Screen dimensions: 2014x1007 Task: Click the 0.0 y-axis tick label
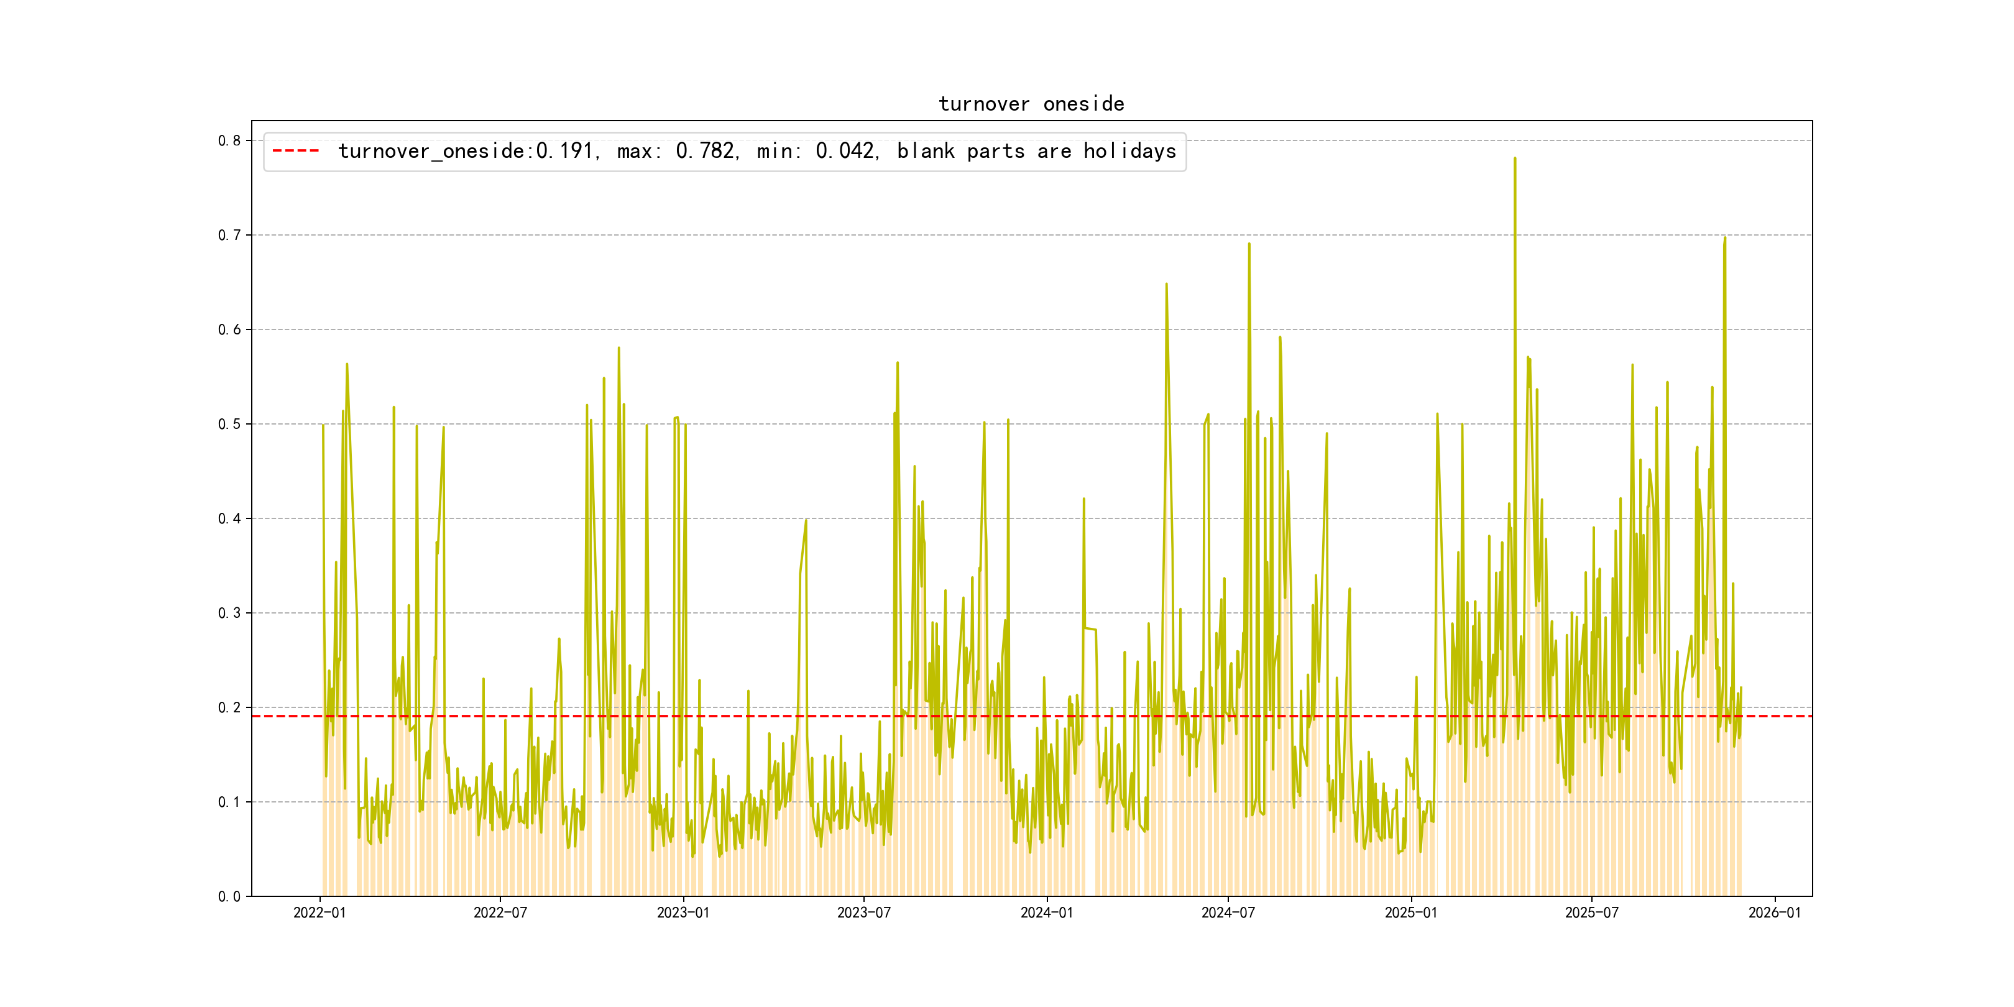229,896
